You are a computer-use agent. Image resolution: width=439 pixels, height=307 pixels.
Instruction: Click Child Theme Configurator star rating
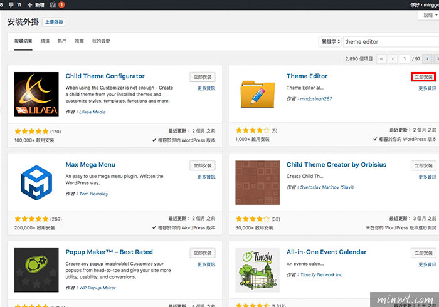(x=31, y=132)
